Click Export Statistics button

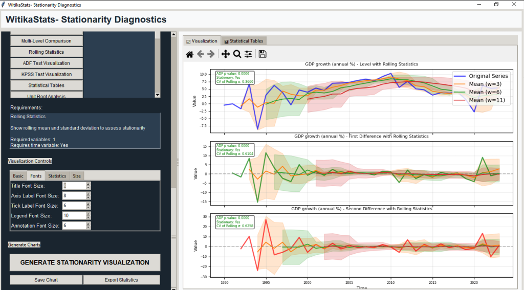(121, 280)
